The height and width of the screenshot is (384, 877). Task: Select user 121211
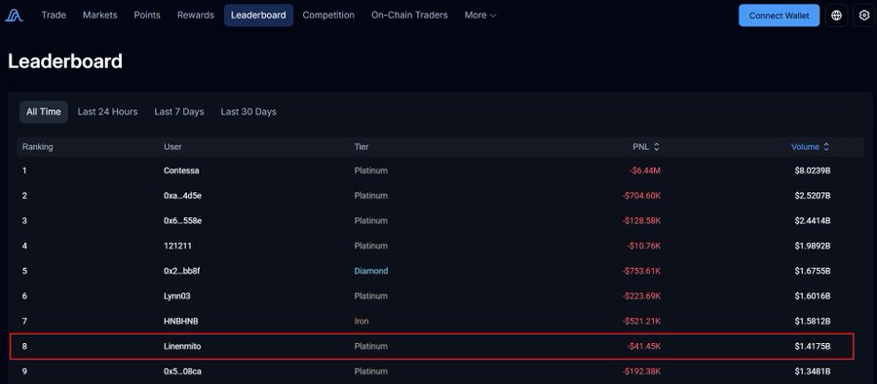pos(178,246)
